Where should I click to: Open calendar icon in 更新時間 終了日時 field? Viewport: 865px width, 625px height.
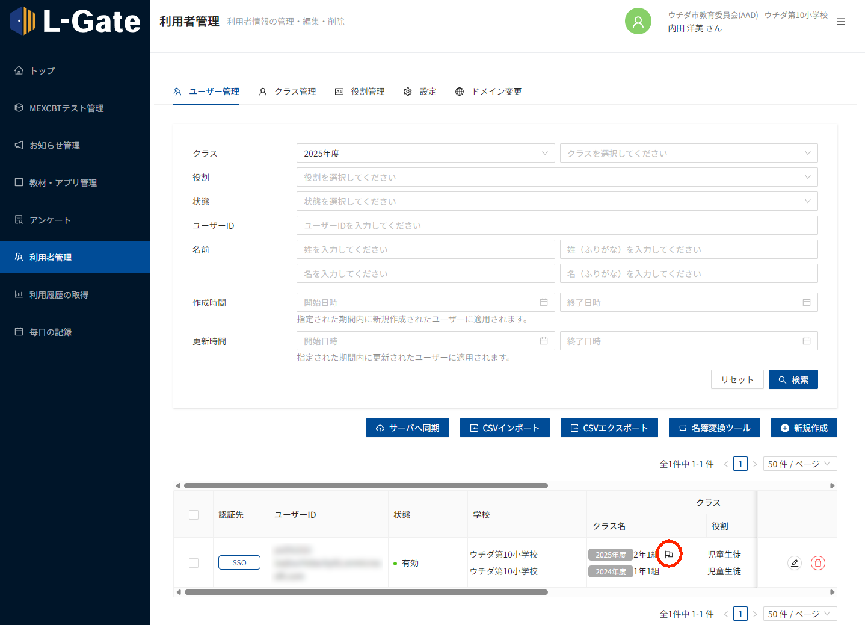(807, 341)
